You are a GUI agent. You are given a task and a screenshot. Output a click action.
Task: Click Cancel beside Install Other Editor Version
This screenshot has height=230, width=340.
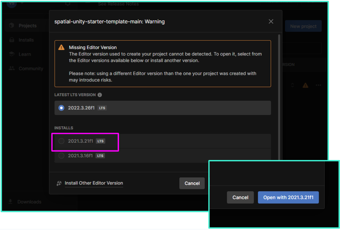pos(192,183)
